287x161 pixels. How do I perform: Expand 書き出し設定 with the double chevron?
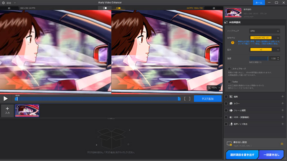pyautogui.click(x=282, y=144)
